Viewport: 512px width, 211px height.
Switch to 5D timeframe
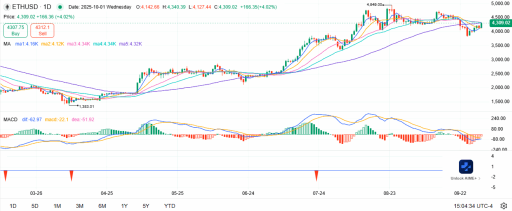35,205
